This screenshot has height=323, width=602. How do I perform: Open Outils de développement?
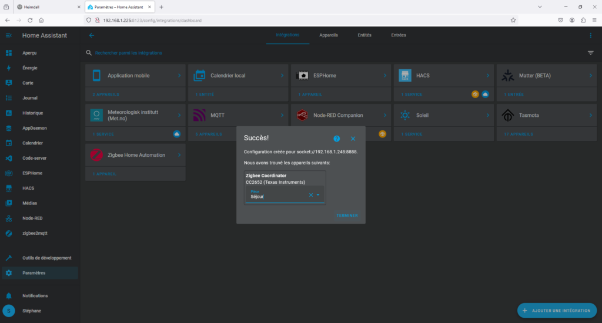click(40, 258)
